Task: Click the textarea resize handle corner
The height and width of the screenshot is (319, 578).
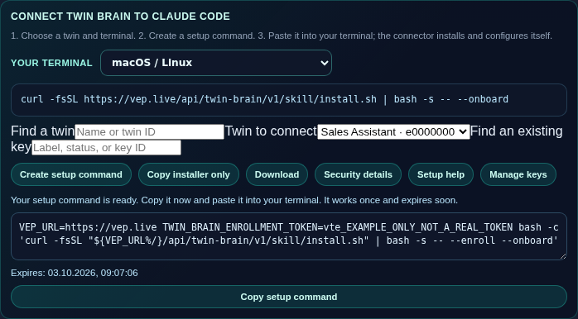Action: coord(563,256)
